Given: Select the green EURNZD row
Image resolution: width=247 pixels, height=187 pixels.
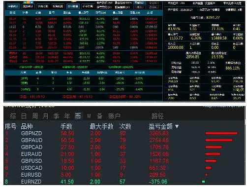Looking at the screenshot, I should [x=122, y=182].
